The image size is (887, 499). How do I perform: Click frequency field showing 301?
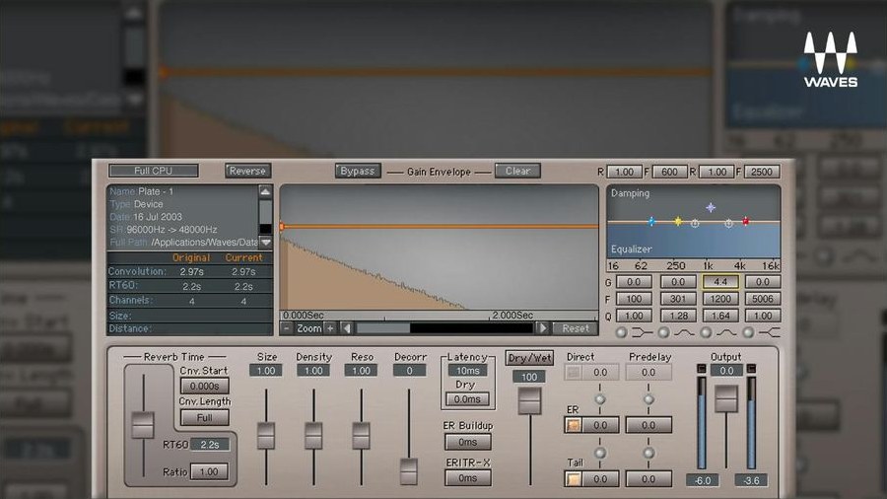678,299
